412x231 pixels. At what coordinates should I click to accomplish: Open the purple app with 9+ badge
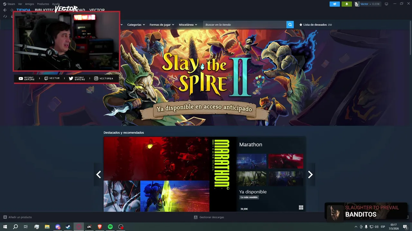point(58,227)
